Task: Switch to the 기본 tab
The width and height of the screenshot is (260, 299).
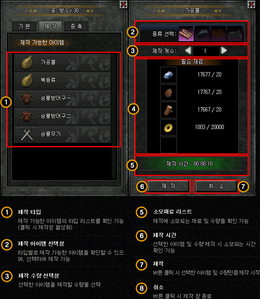Action: point(24,26)
